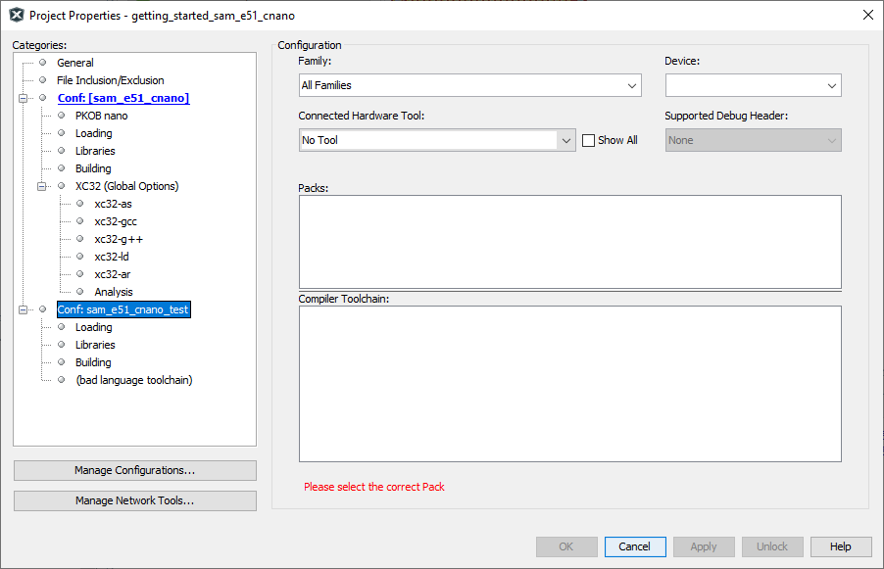Click the Manage Configurations button
The width and height of the screenshot is (884, 569).
(x=134, y=470)
